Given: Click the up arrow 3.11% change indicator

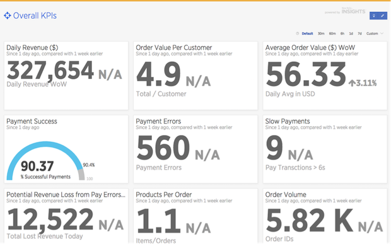Looking at the screenshot, I should (363, 83).
